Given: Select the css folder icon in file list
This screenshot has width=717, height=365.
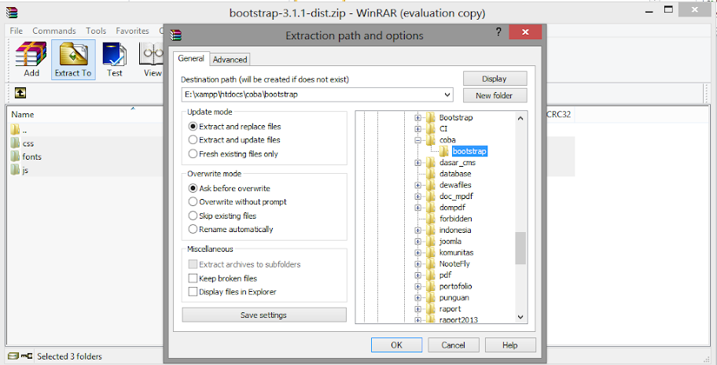Looking at the screenshot, I should (x=15, y=142).
